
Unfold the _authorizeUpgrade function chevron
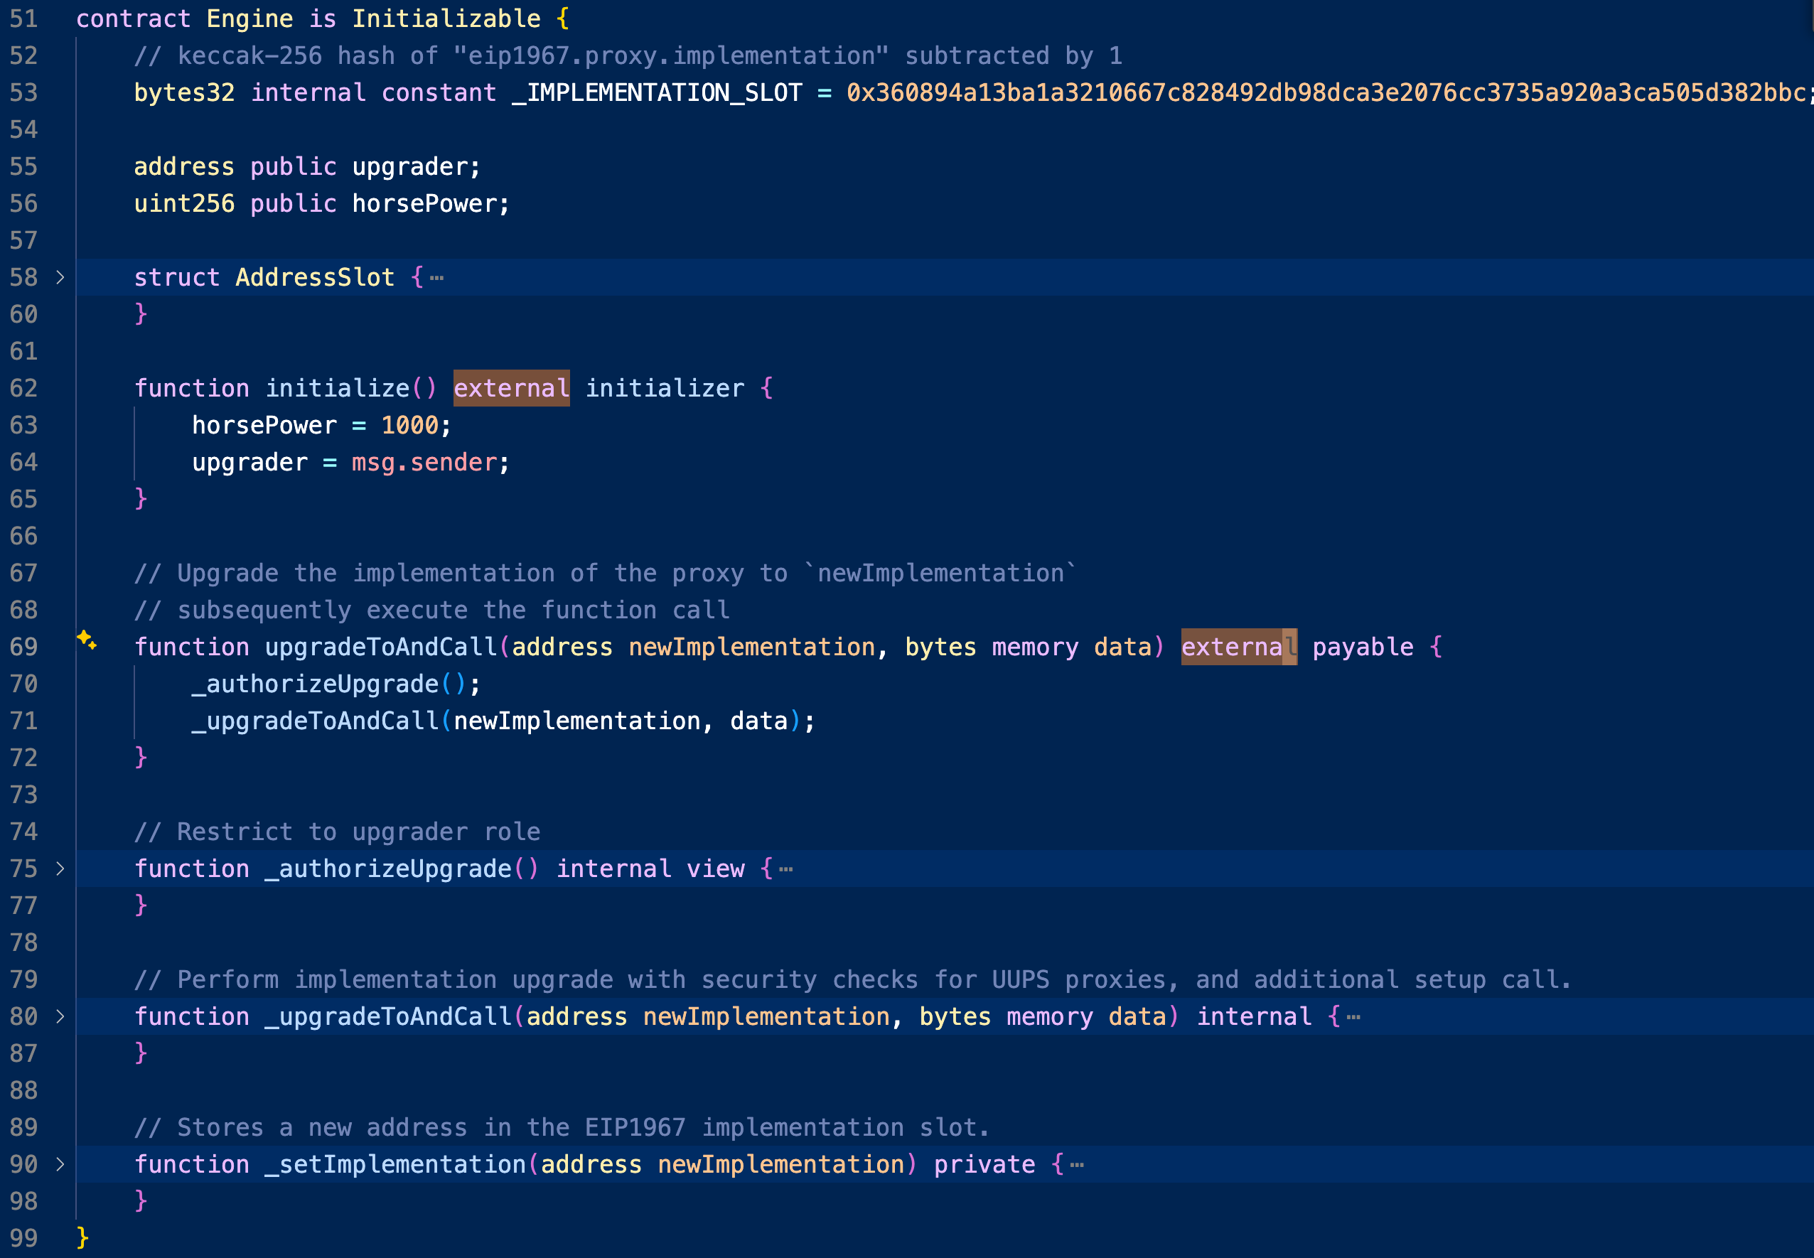(x=60, y=869)
